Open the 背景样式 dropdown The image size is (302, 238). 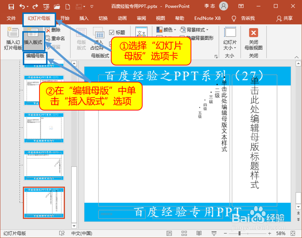194,30
